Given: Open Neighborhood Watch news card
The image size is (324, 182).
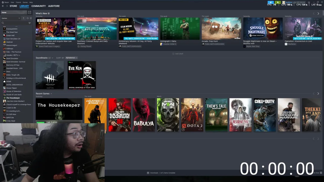Looking at the screenshot, I should 55,29.
